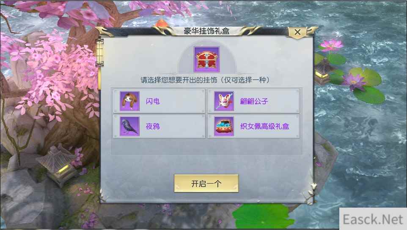Click the purple lotus on the lily pad

coord(354,81)
